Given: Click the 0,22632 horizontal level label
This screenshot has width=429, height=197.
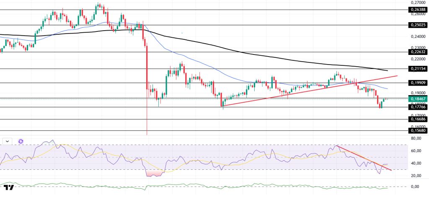Looking at the screenshot, I should 417,52.
